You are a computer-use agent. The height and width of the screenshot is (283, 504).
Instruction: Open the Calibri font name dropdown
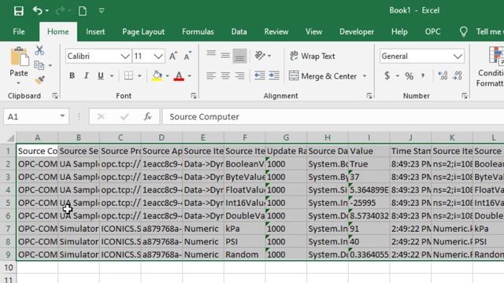(125, 57)
